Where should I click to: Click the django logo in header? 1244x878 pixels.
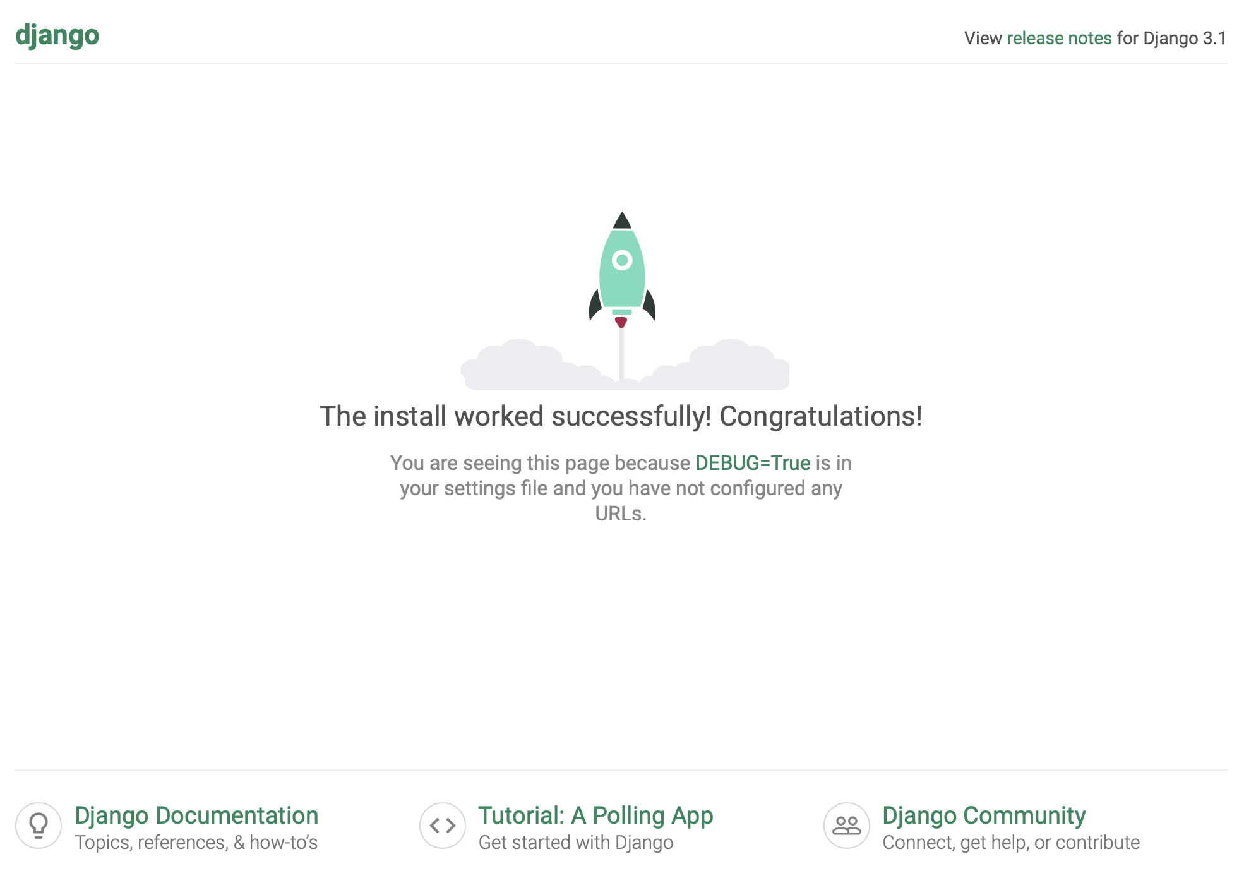point(57,35)
